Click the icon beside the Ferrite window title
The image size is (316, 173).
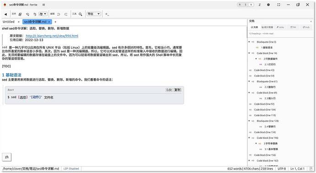tap(44, 5)
